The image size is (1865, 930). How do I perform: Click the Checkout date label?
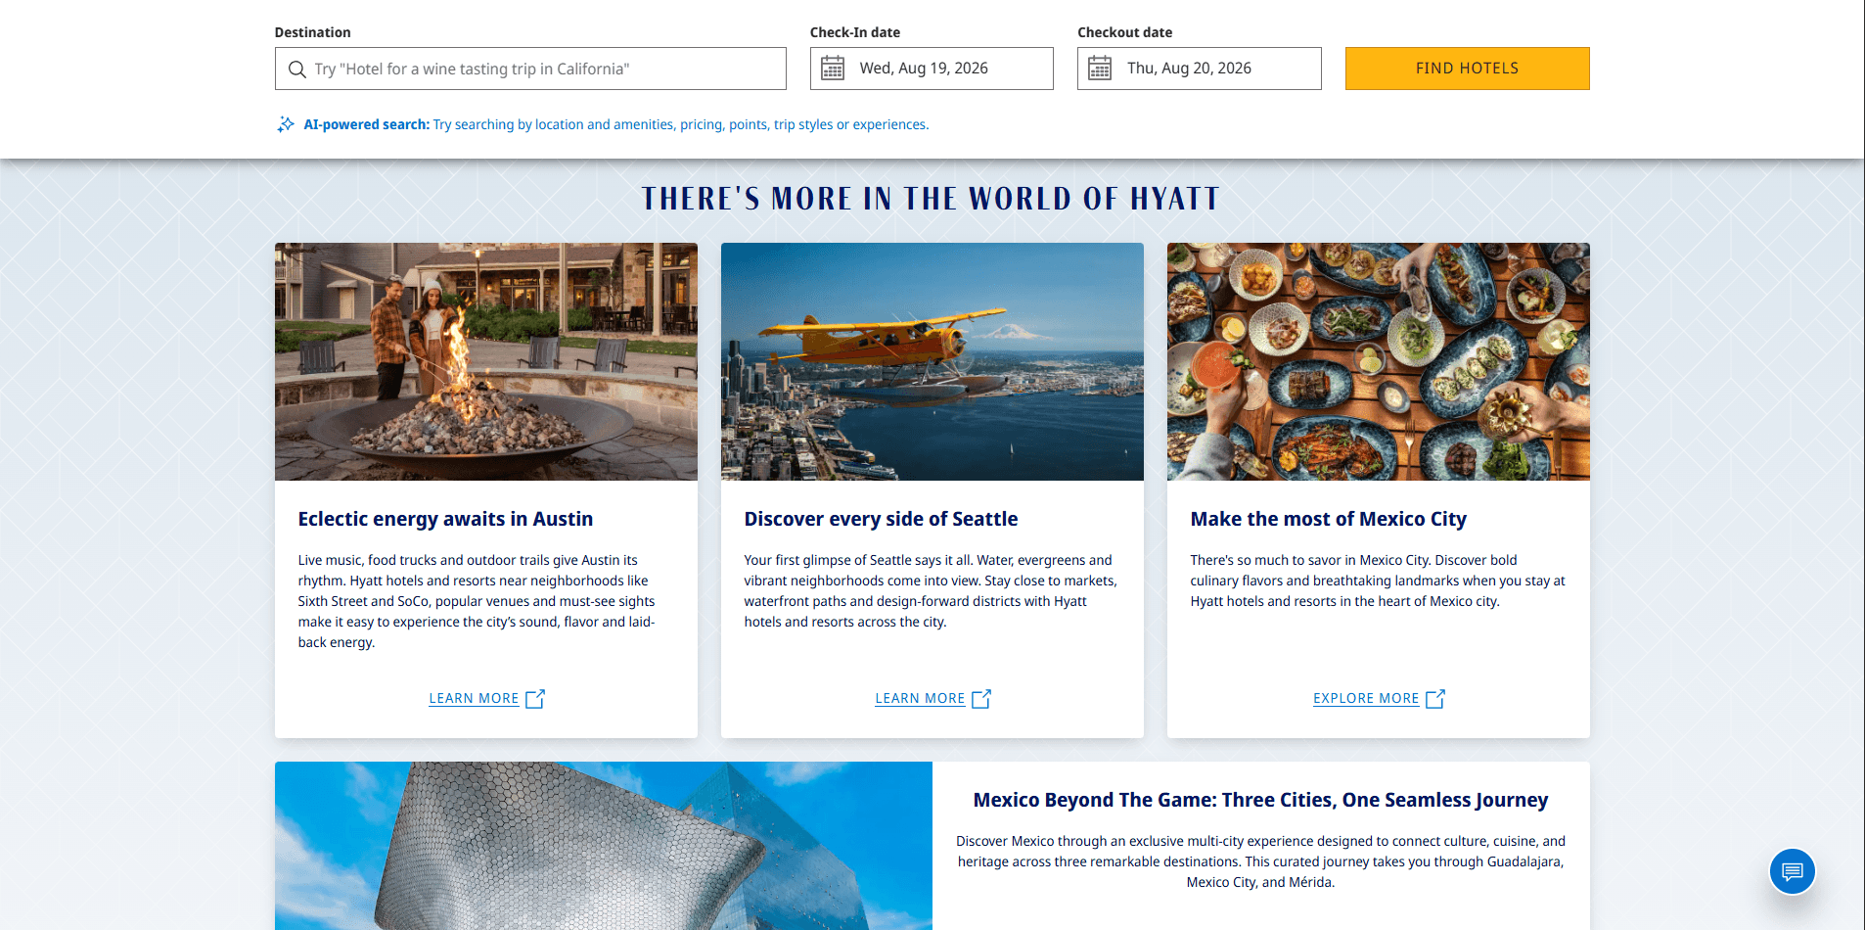pos(1125,32)
